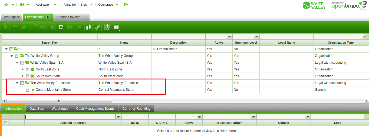Click the wrench process definition icon
This screenshot has height=136, width=369.
pos(107,27)
